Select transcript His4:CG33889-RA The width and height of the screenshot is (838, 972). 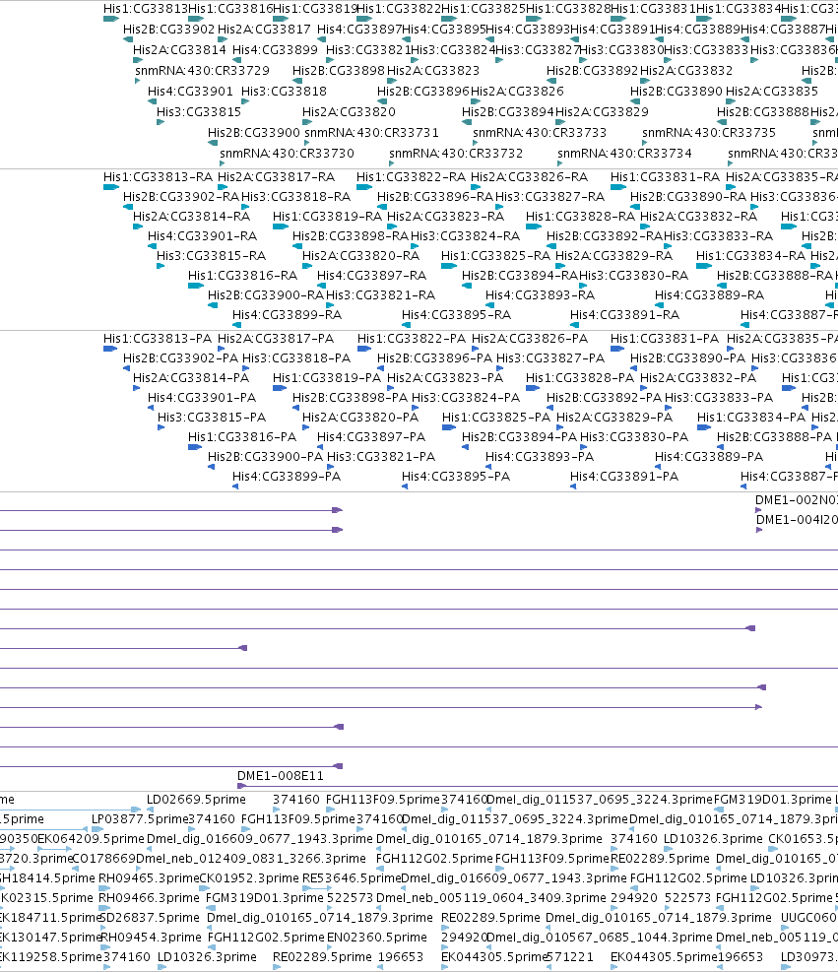[710, 295]
